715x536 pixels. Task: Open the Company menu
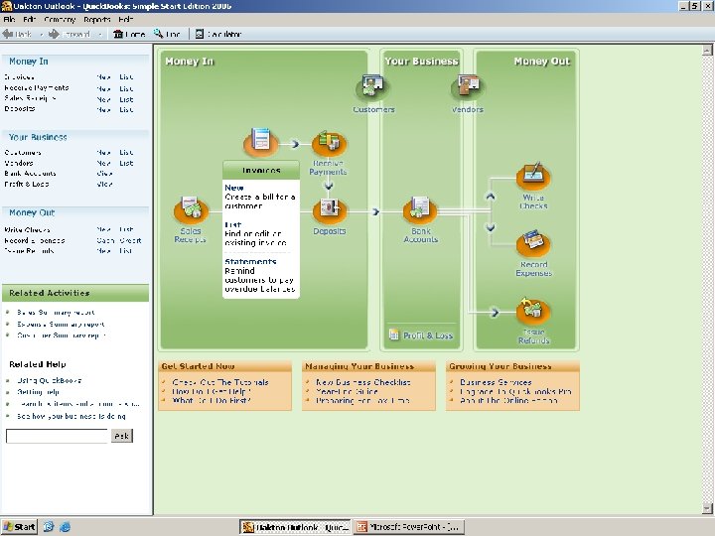[60, 19]
